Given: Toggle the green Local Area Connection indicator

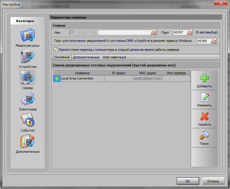Looking at the screenshot, I should (x=57, y=79).
